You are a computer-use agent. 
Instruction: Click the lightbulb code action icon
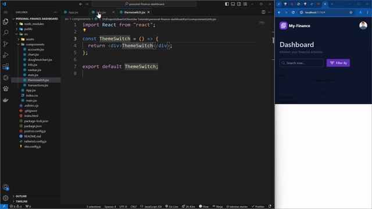[84, 30]
